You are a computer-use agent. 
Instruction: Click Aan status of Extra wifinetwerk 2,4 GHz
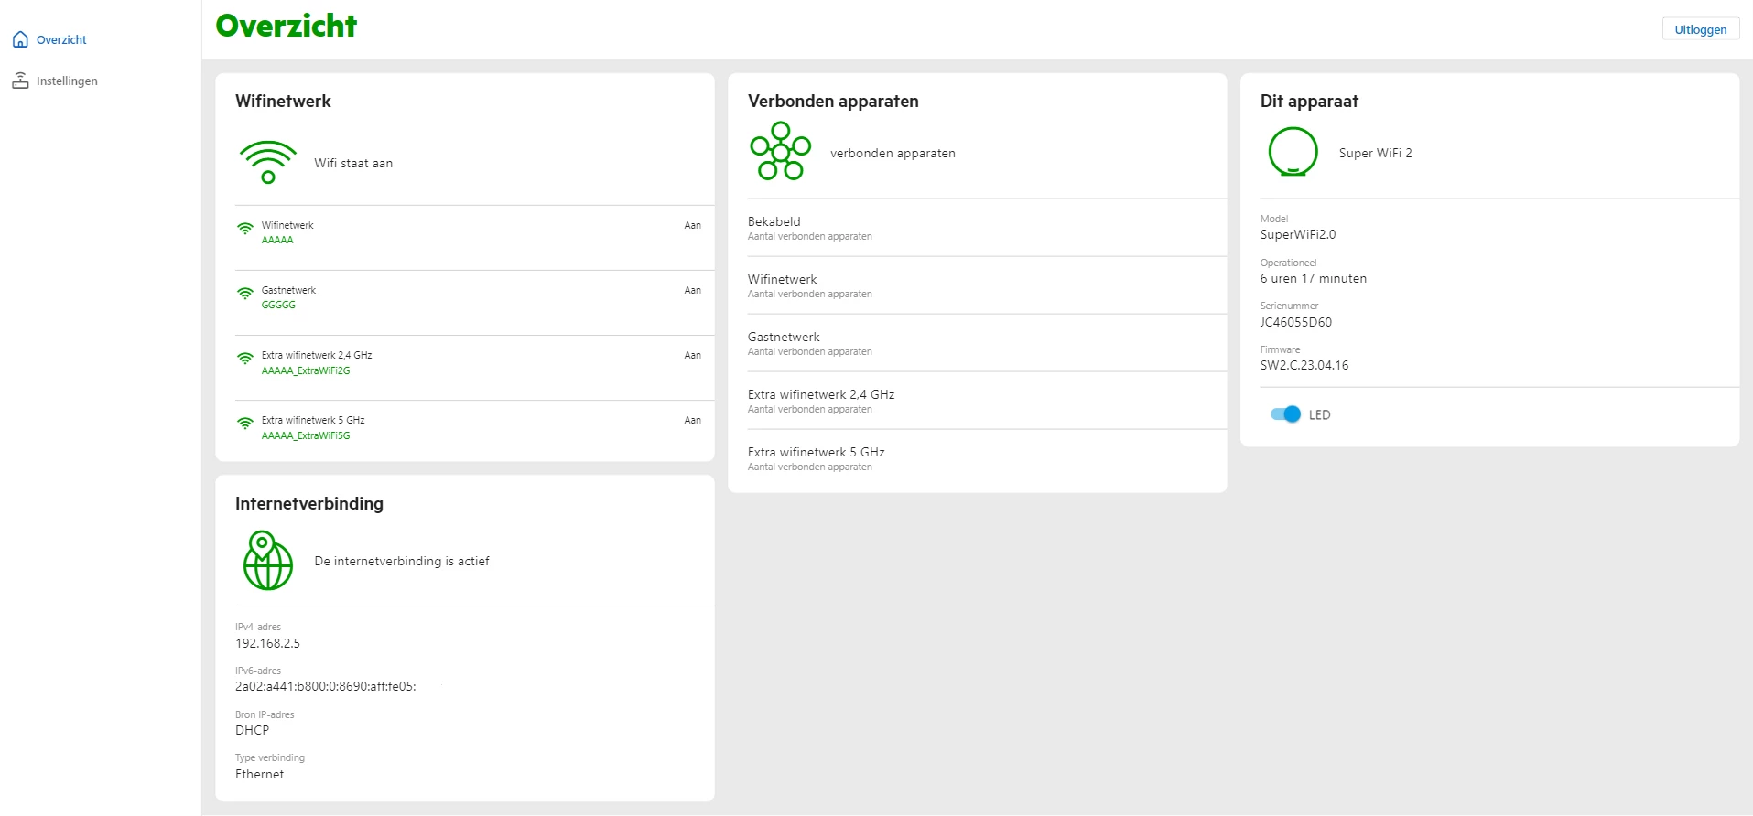[693, 355]
